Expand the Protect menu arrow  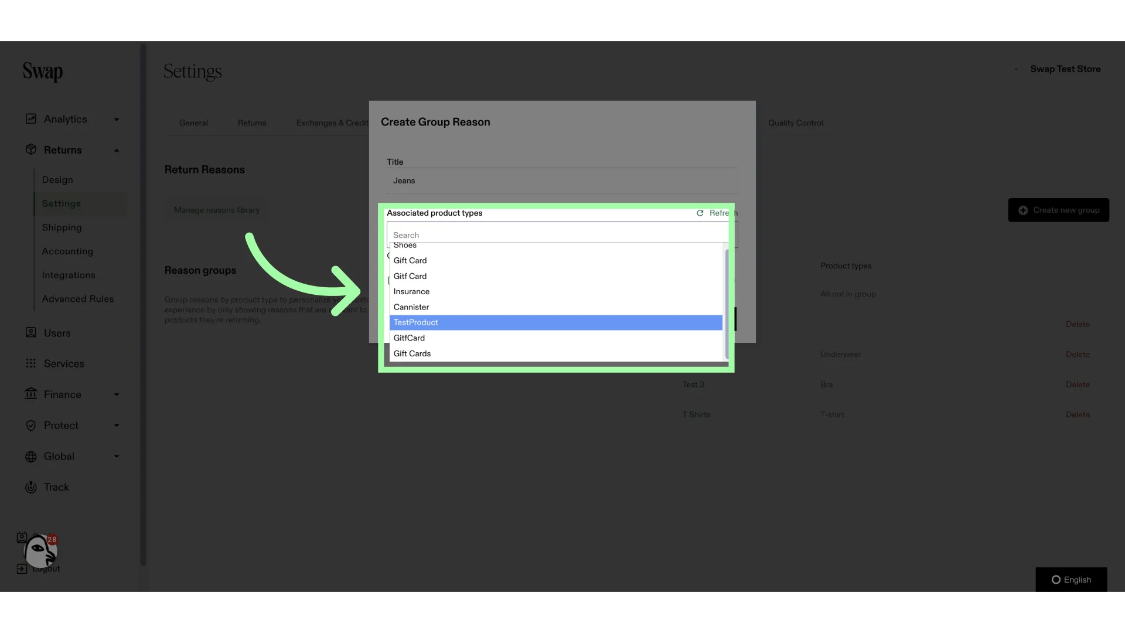pyautogui.click(x=117, y=426)
